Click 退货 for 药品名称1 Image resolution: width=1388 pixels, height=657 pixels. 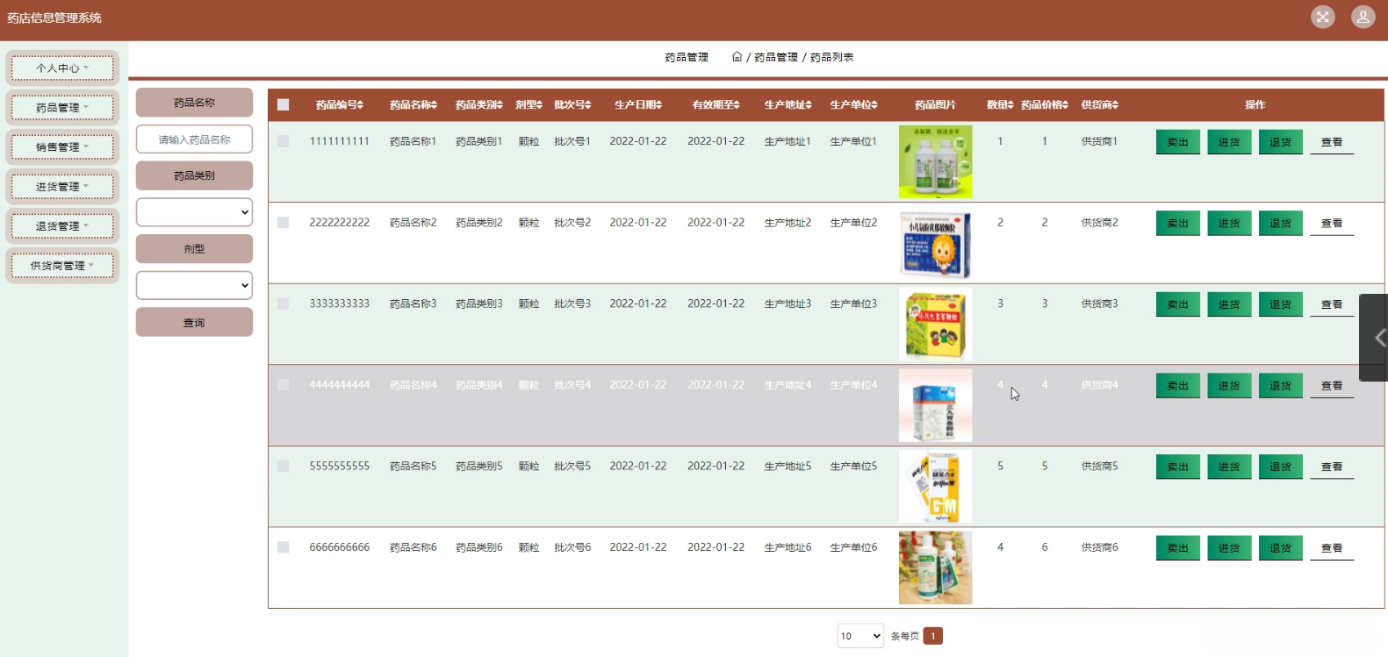coord(1281,142)
